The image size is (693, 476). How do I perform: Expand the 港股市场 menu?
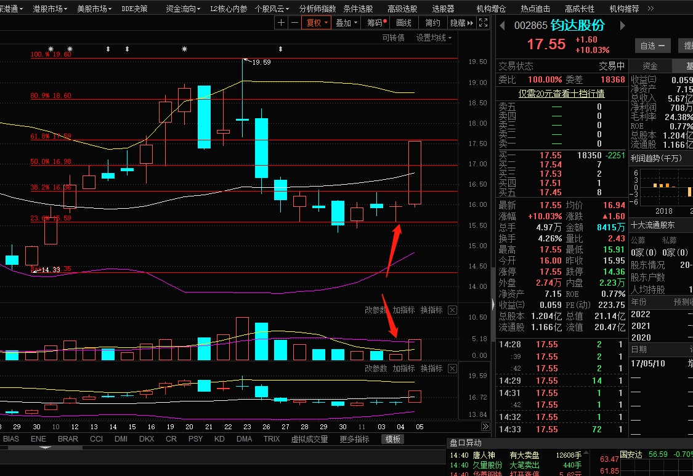point(50,9)
